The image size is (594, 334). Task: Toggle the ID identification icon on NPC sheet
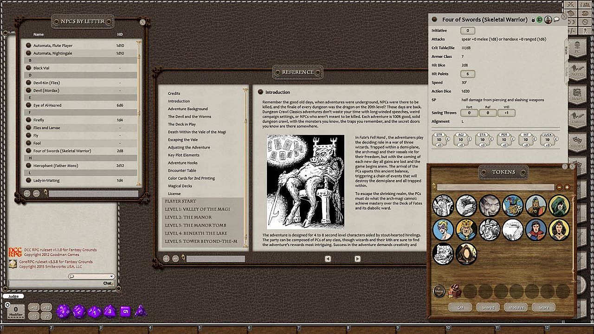point(539,19)
